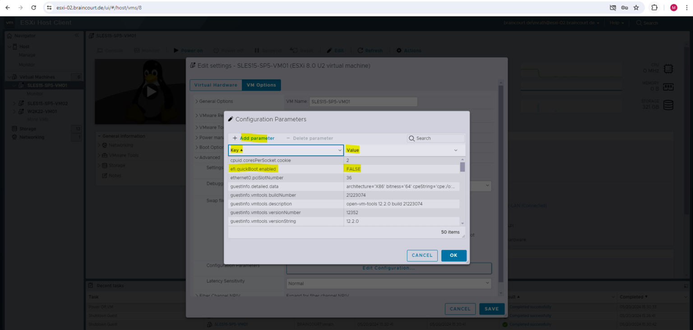This screenshot has height=330, width=693.
Task: Power on the SLES15-SP5-VM01 virtual machine
Action: tap(188, 50)
